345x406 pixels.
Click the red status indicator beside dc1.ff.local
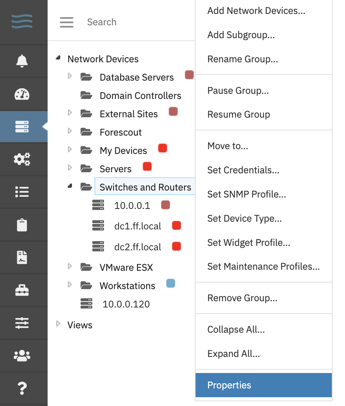[177, 225]
